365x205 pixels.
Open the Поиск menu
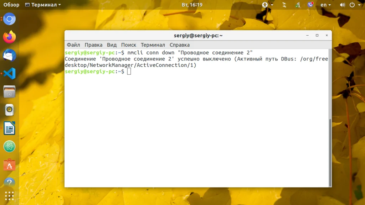point(128,45)
